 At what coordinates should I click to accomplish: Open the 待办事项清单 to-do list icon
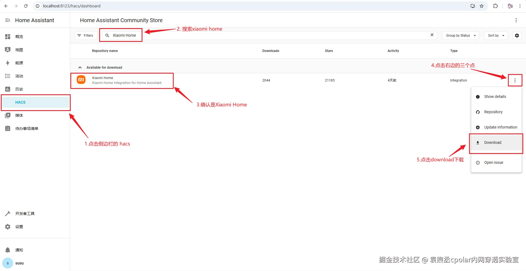pyautogui.click(x=8, y=129)
